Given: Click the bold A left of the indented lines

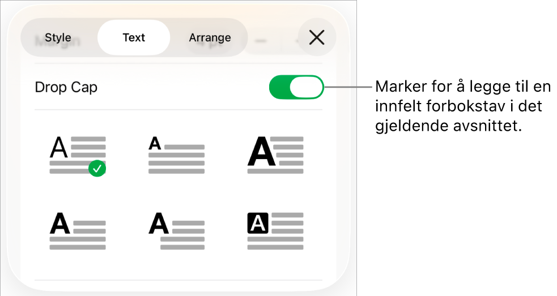Looking at the screenshot, I should 159,225.
